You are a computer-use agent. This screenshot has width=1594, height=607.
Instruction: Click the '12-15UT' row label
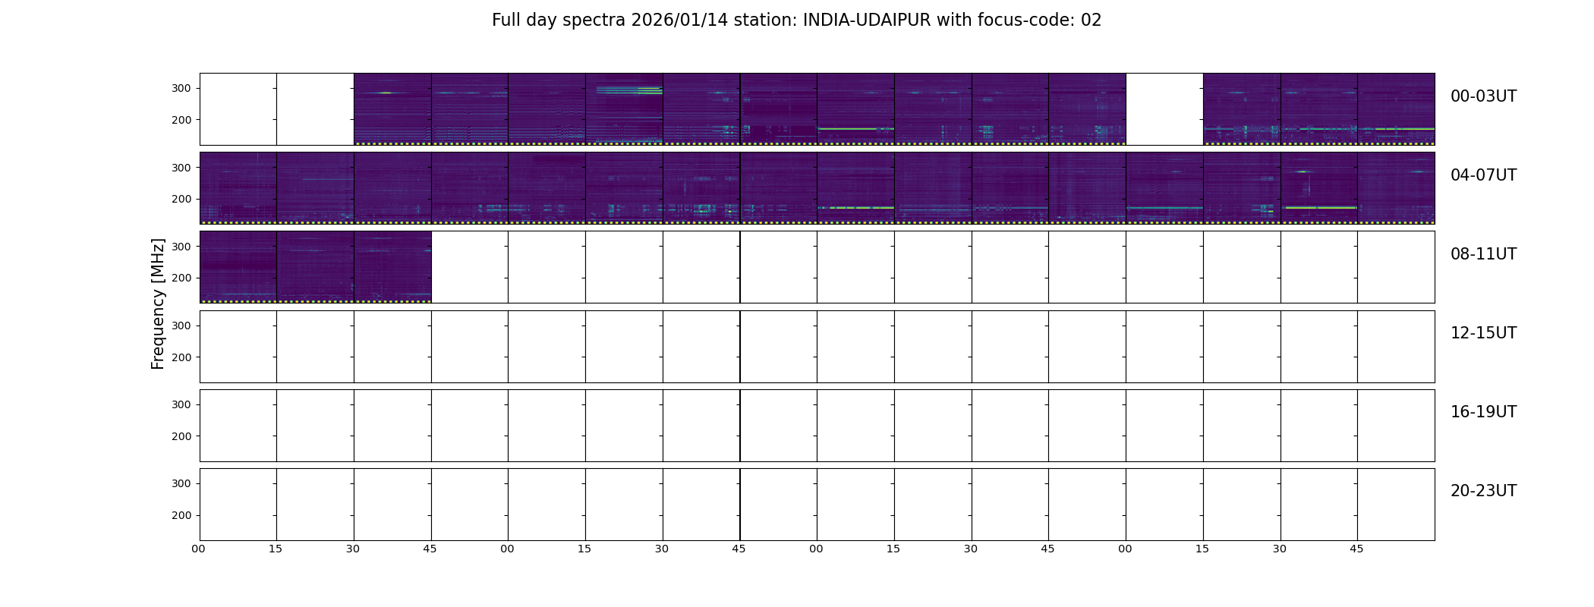(1483, 333)
